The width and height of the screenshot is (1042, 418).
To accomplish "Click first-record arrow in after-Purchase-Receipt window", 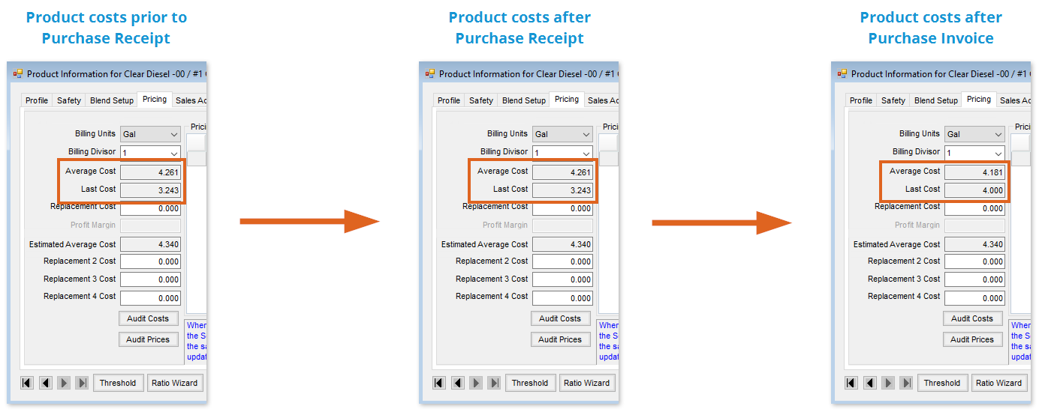I will click(439, 383).
